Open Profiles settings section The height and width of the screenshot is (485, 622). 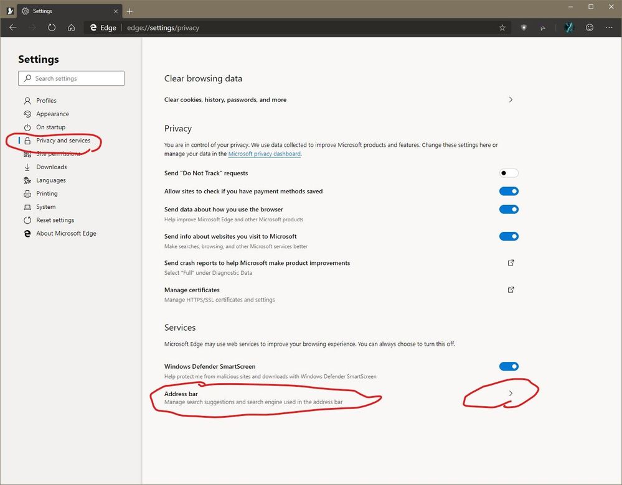coord(47,101)
